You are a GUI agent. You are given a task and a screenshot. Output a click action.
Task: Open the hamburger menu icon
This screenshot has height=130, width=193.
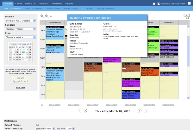[189, 3]
